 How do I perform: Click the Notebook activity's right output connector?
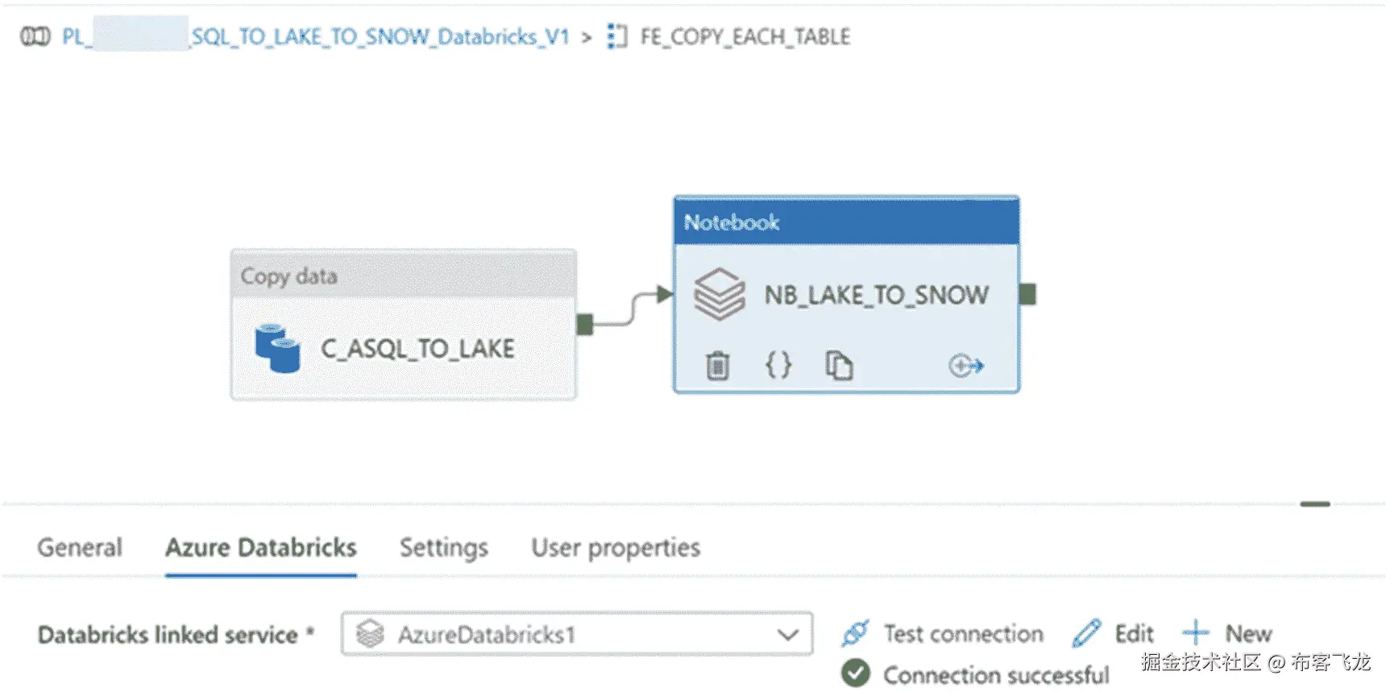[1027, 295]
